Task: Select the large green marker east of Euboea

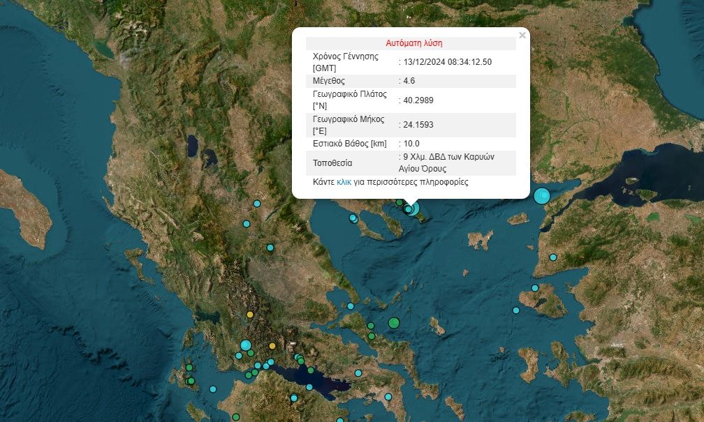Action: click(394, 322)
